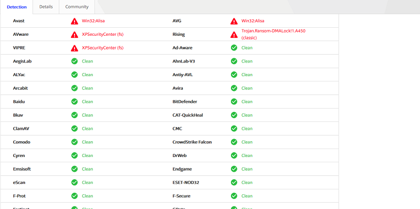420x209 pixels.
Task: Select the Trojan.Ransom-DMALock detection text
Action: click(274, 34)
